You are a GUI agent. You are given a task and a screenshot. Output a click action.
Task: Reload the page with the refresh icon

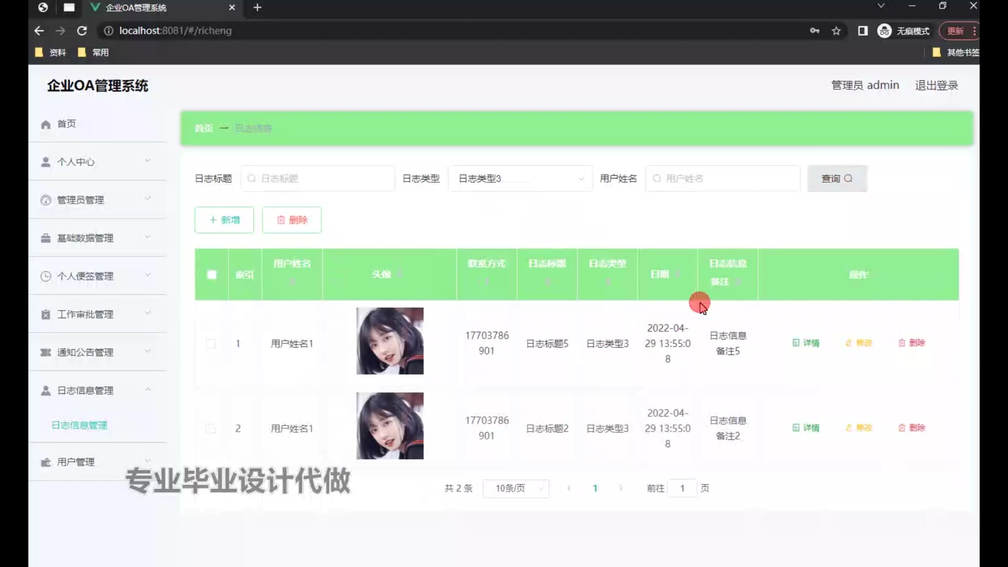82,31
